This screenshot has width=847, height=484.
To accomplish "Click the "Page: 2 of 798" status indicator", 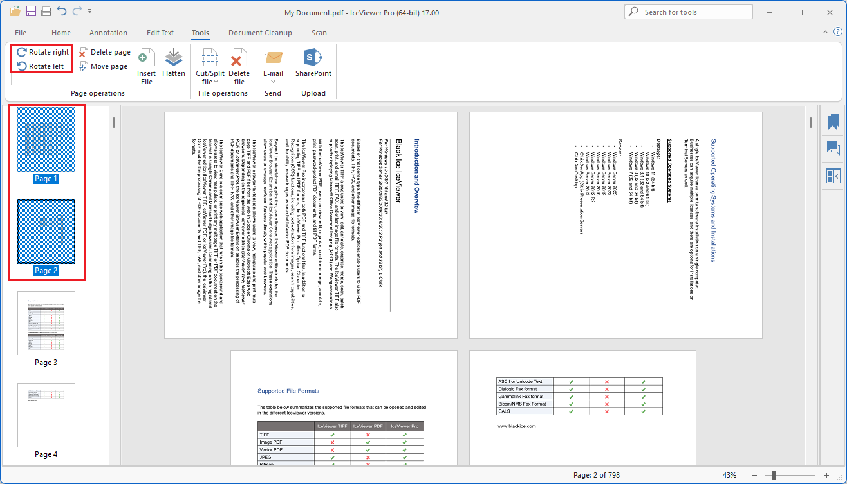I will [x=597, y=475].
